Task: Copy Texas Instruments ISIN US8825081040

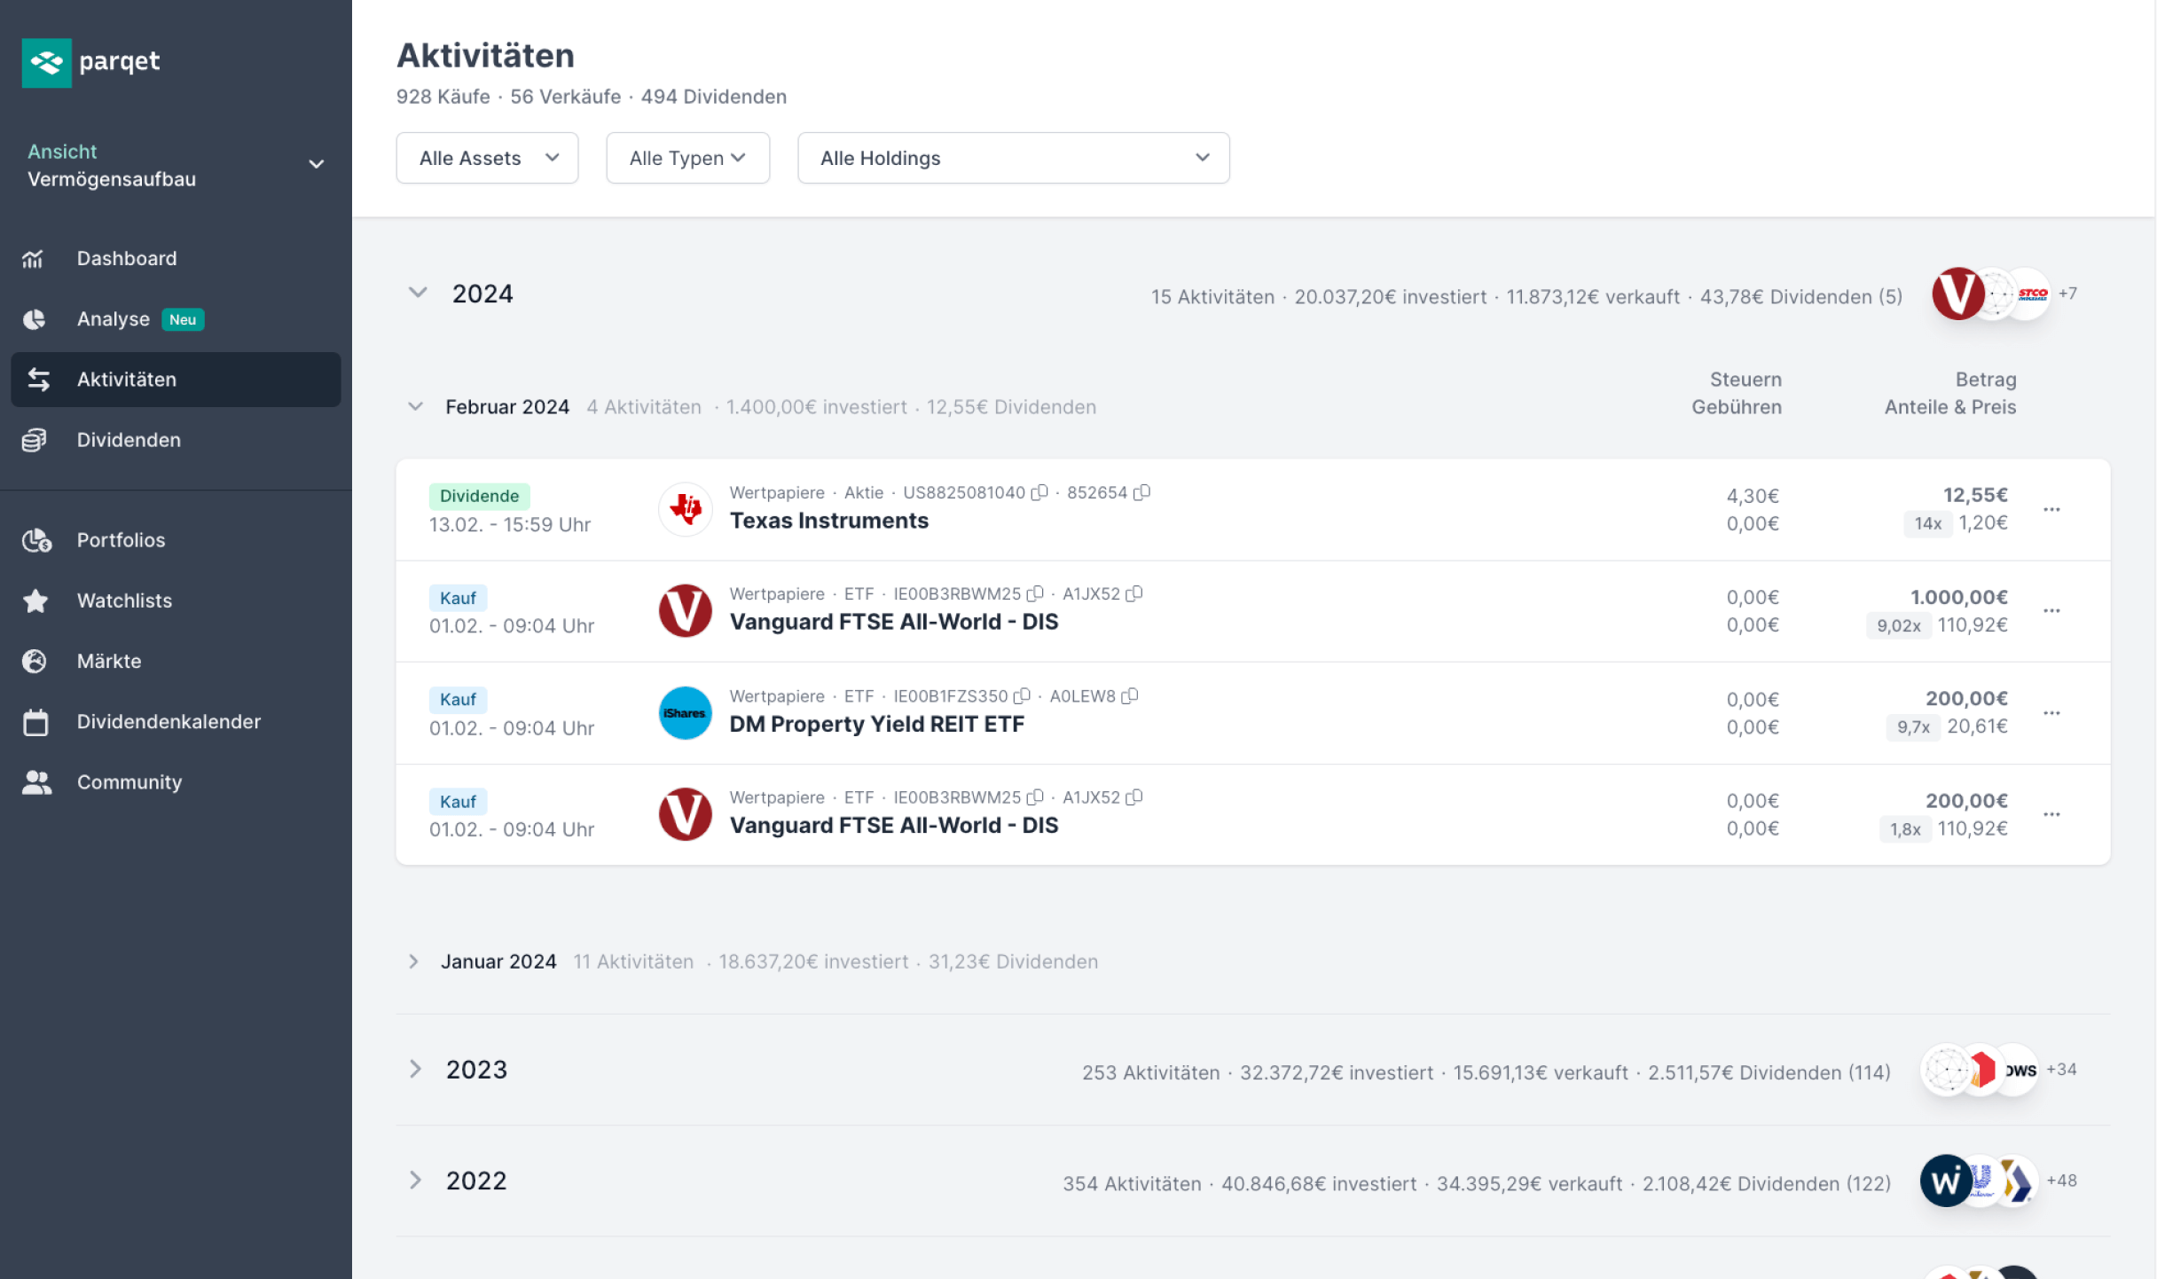Action: (1039, 492)
